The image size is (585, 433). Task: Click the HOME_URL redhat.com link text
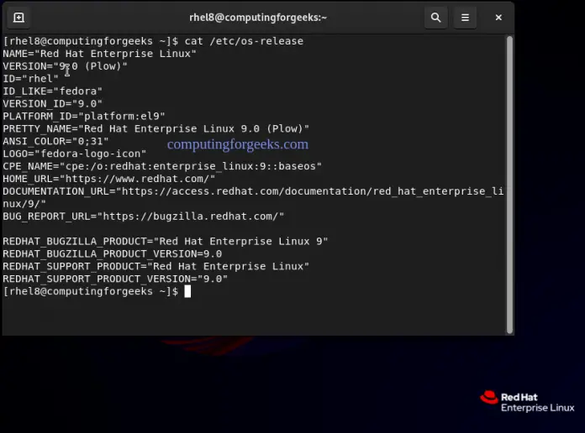[137, 179]
